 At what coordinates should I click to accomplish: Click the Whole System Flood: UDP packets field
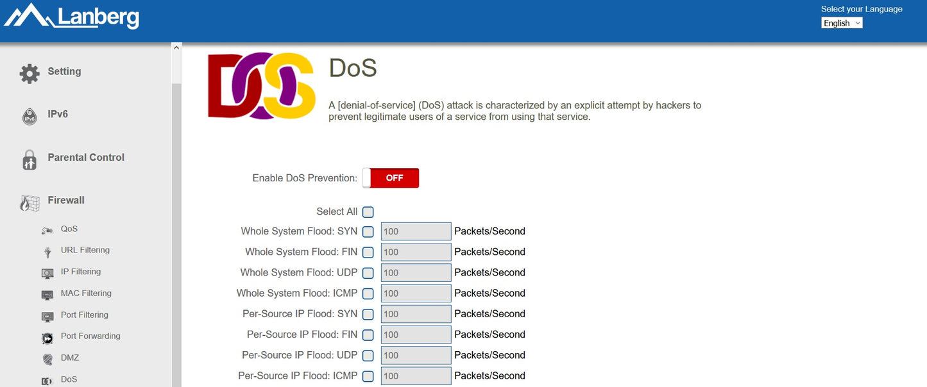coord(416,273)
